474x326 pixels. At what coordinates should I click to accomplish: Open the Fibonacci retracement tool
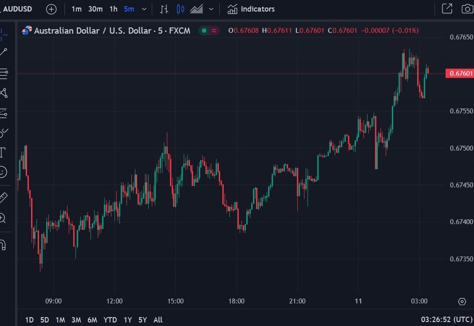click(x=3, y=73)
